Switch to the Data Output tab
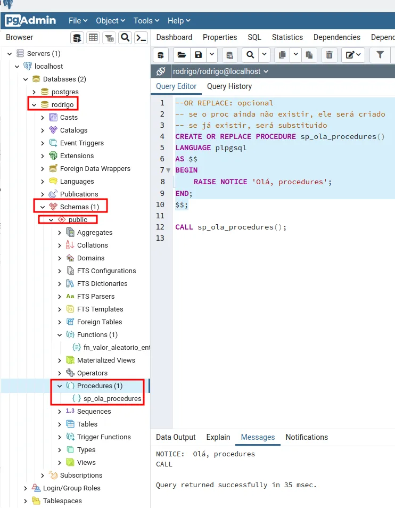This screenshot has width=395, height=508. coord(176,437)
